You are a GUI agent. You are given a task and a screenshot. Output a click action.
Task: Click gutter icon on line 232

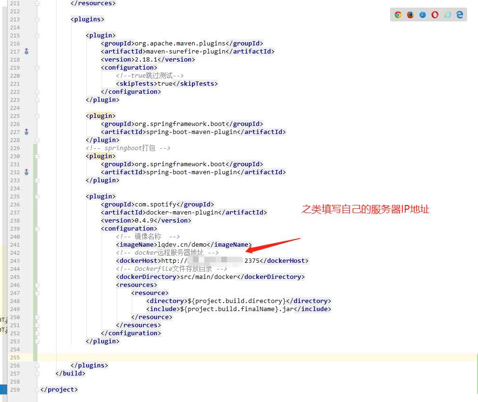point(26,172)
